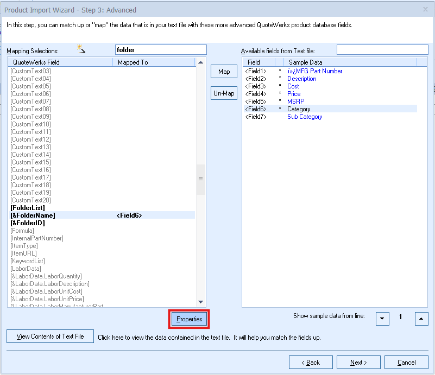This screenshot has width=435, height=375.
Task: Cancel the import wizard
Action: click(x=406, y=363)
